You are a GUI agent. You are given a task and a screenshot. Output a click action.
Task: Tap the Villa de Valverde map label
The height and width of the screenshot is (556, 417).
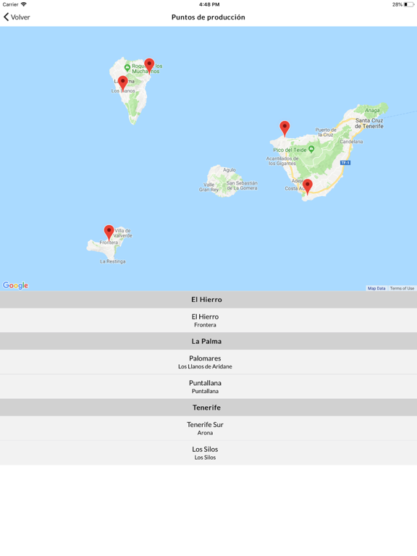pyautogui.click(x=122, y=233)
